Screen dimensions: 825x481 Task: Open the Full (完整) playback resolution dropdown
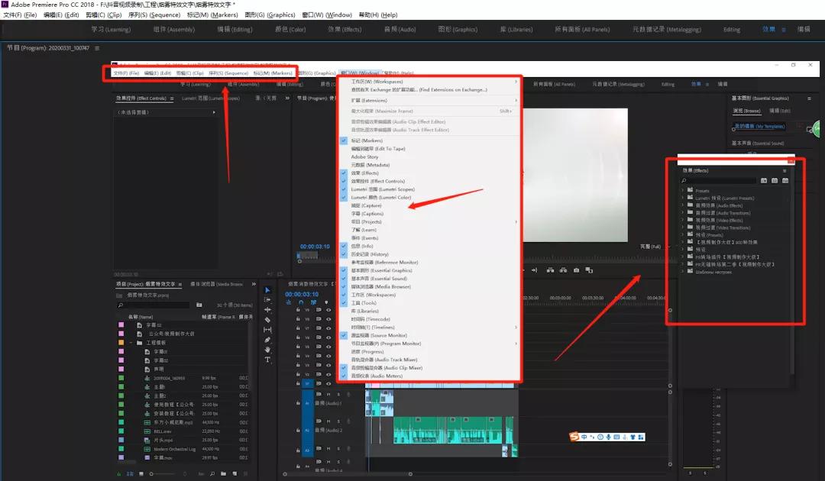[651, 247]
